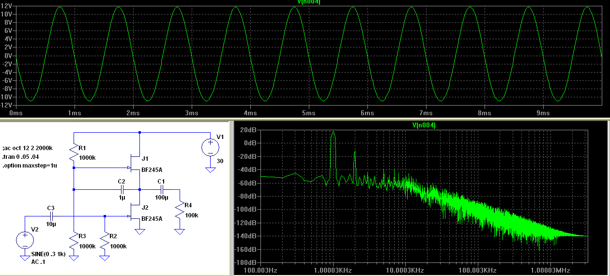610x276 pixels.
Task: Select the C2 capacitor symbol
Action: [x=122, y=189]
